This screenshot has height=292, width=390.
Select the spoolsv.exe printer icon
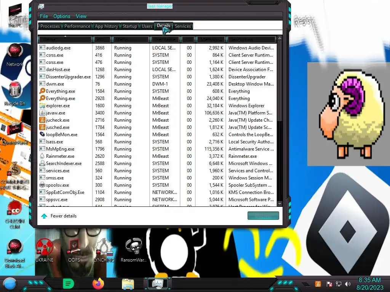click(x=42, y=185)
